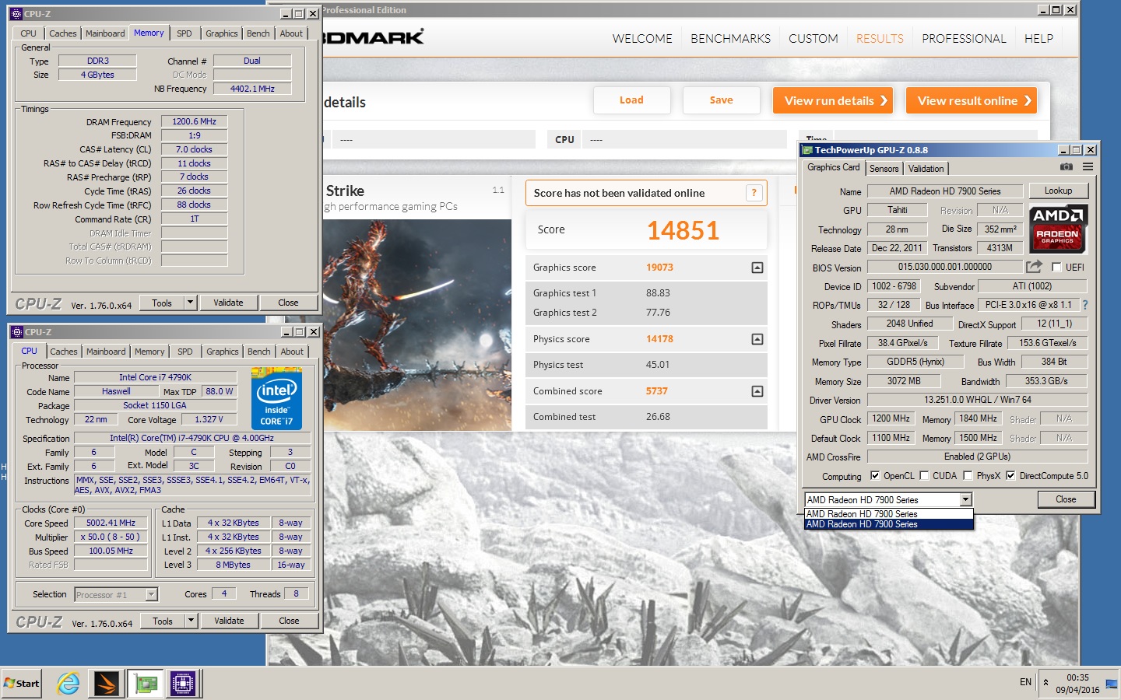Switch to Bench tab in upper CPU-Z window
This screenshot has width=1121, height=700.
pyautogui.click(x=258, y=33)
